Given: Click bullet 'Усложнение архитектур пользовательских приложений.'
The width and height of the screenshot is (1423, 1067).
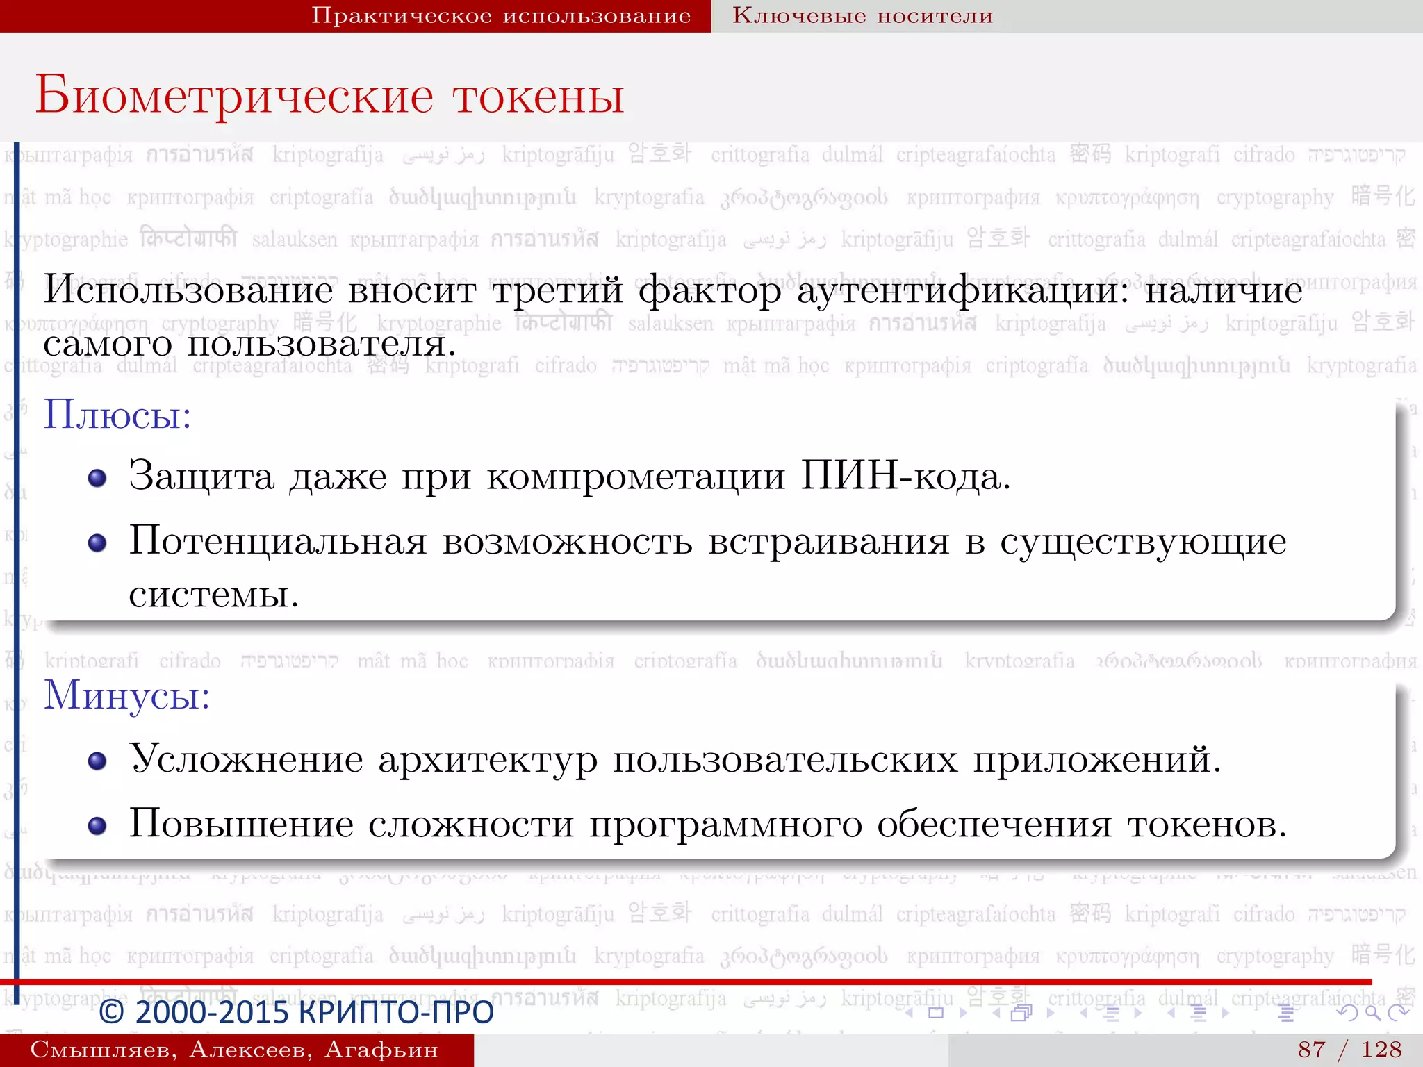Looking at the screenshot, I should pos(675,759).
